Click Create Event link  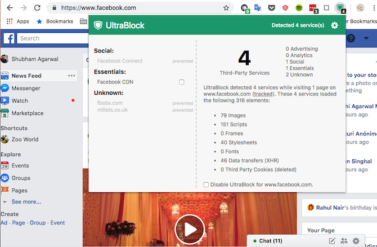click(57, 223)
